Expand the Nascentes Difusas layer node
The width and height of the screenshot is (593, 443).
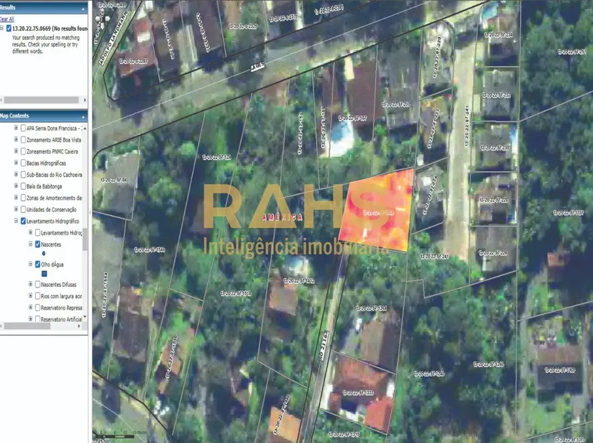[31, 285]
